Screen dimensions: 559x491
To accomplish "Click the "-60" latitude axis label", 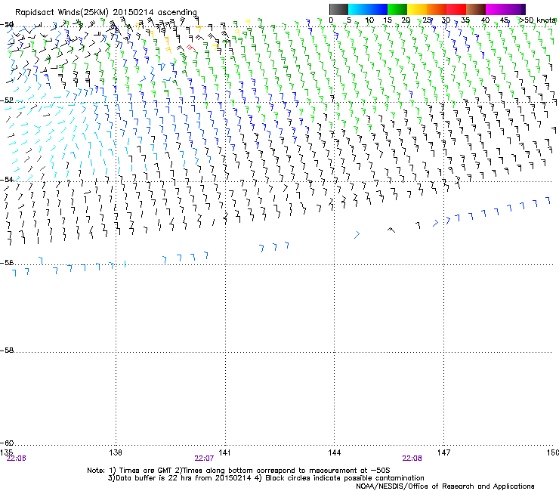I will pos(7,443).
